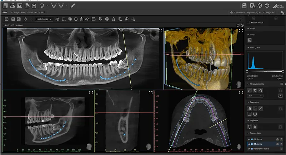Open the clipboard case list icon
The width and height of the screenshot is (286, 155).
(5, 6)
